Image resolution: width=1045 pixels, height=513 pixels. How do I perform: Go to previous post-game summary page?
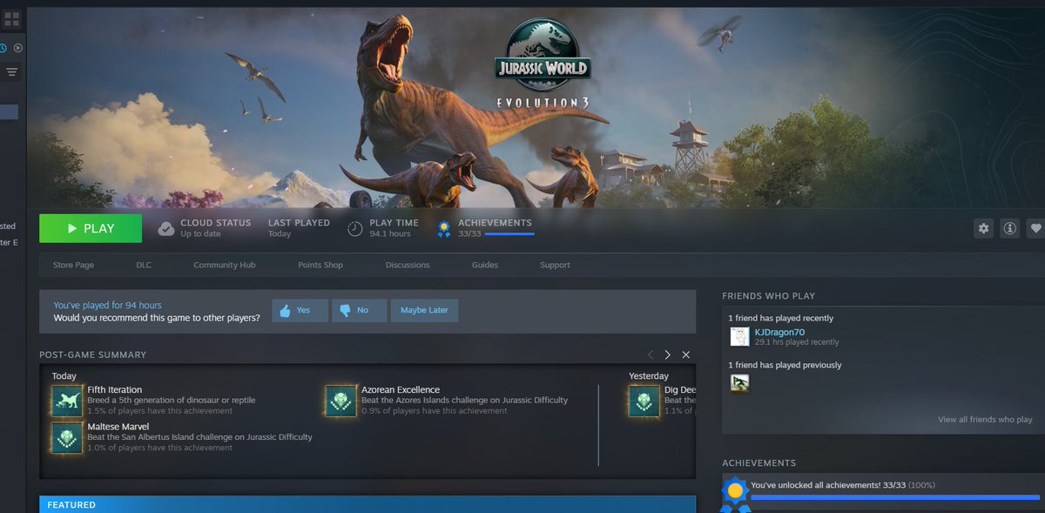650,354
